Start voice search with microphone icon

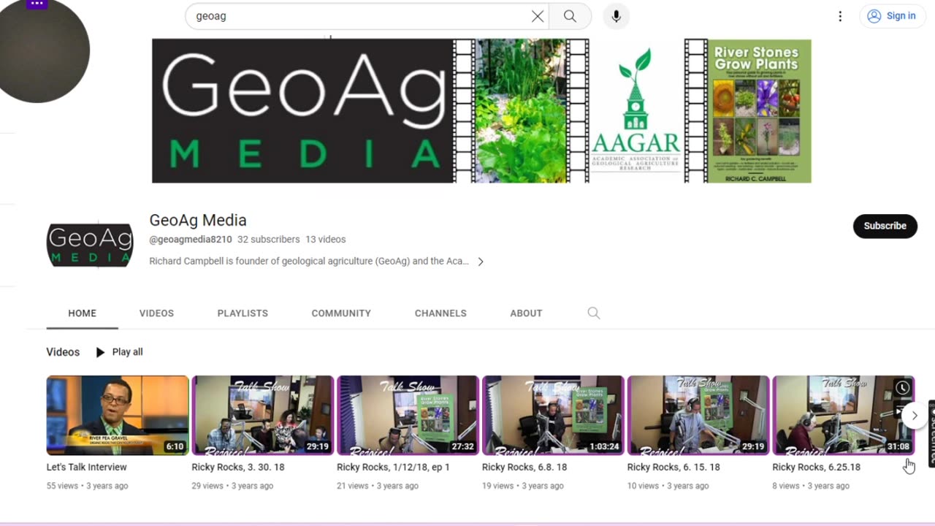click(617, 16)
